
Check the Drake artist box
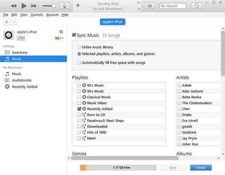(x=179, y=115)
